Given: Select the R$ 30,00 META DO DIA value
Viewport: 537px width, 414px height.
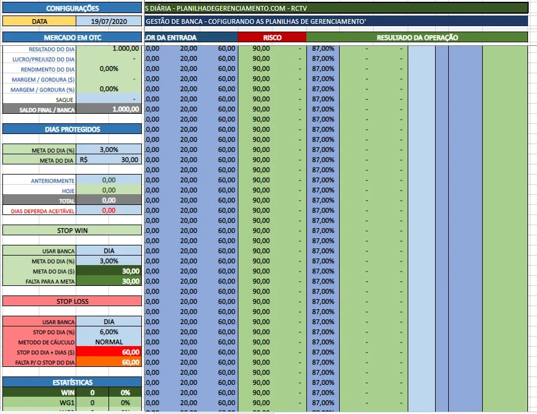Looking at the screenshot, I should 109,160.
